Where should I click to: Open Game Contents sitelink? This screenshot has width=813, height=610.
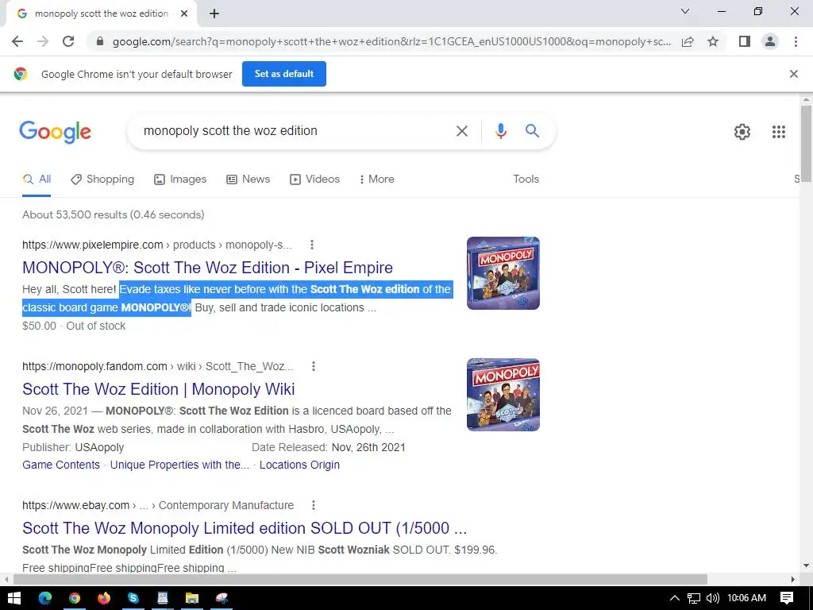pyautogui.click(x=61, y=465)
